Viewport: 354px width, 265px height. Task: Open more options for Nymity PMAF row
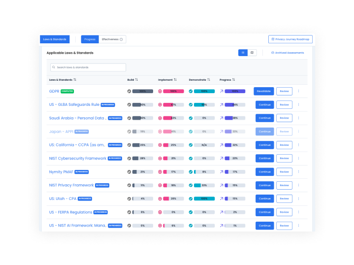pyautogui.click(x=298, y=172)
